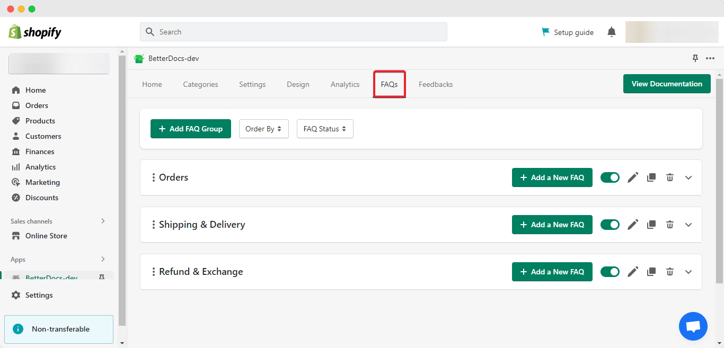This screenshot has height=348, width=724.
Task: Add a new FAQ to Refund & Exchange
Action: 552,272
